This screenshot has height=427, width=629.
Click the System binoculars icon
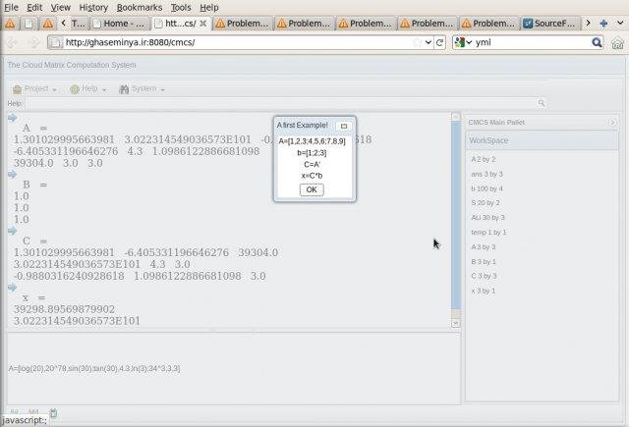pyautogui.click(x=124, y=89)
